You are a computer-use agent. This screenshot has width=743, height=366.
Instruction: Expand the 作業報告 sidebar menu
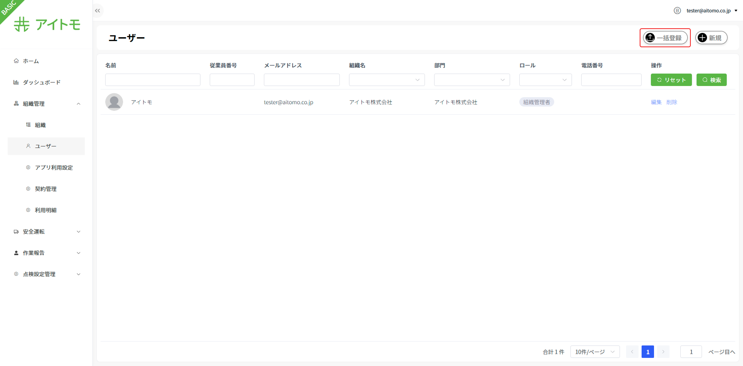(x=46, y=253)
